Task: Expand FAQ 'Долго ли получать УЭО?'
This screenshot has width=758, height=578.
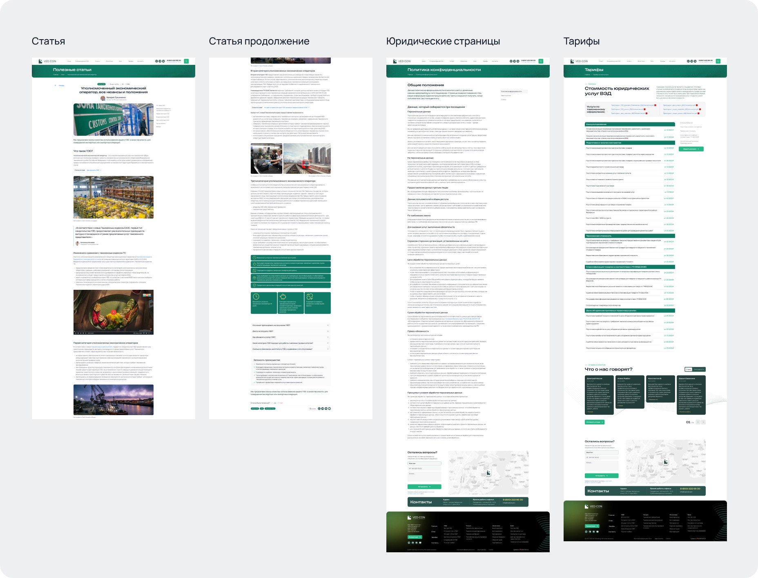Action: tap(290, 331)
